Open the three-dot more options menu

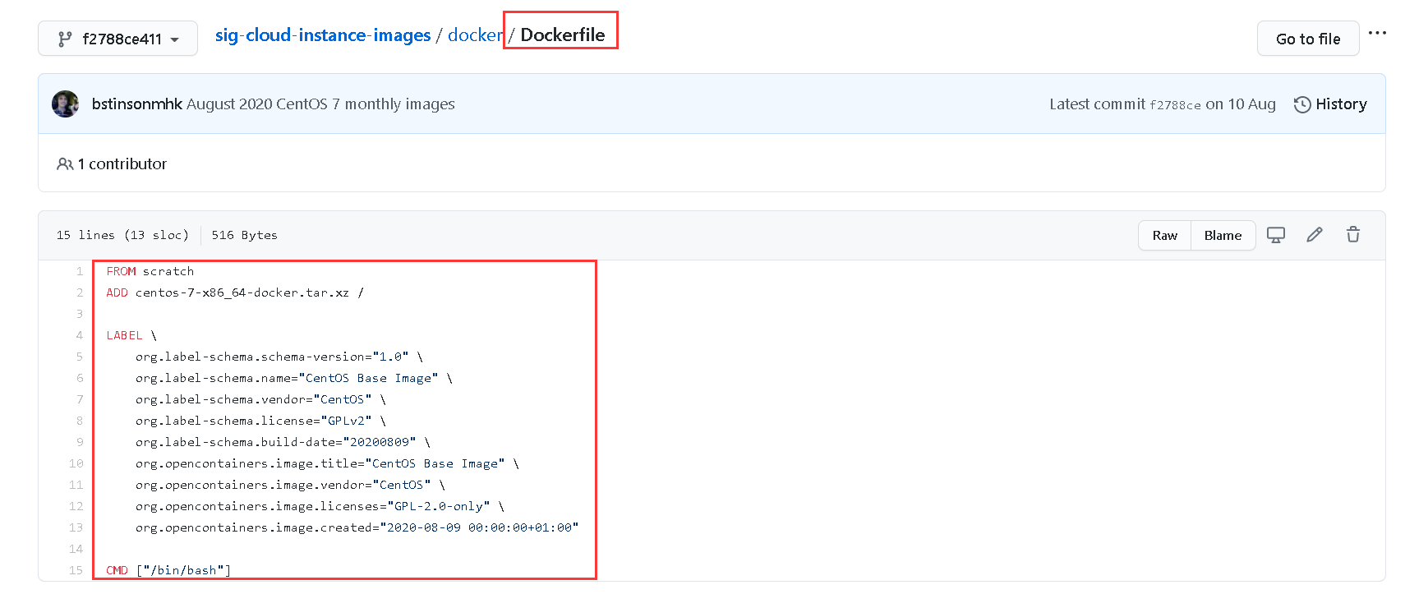tap(1378, 34)
